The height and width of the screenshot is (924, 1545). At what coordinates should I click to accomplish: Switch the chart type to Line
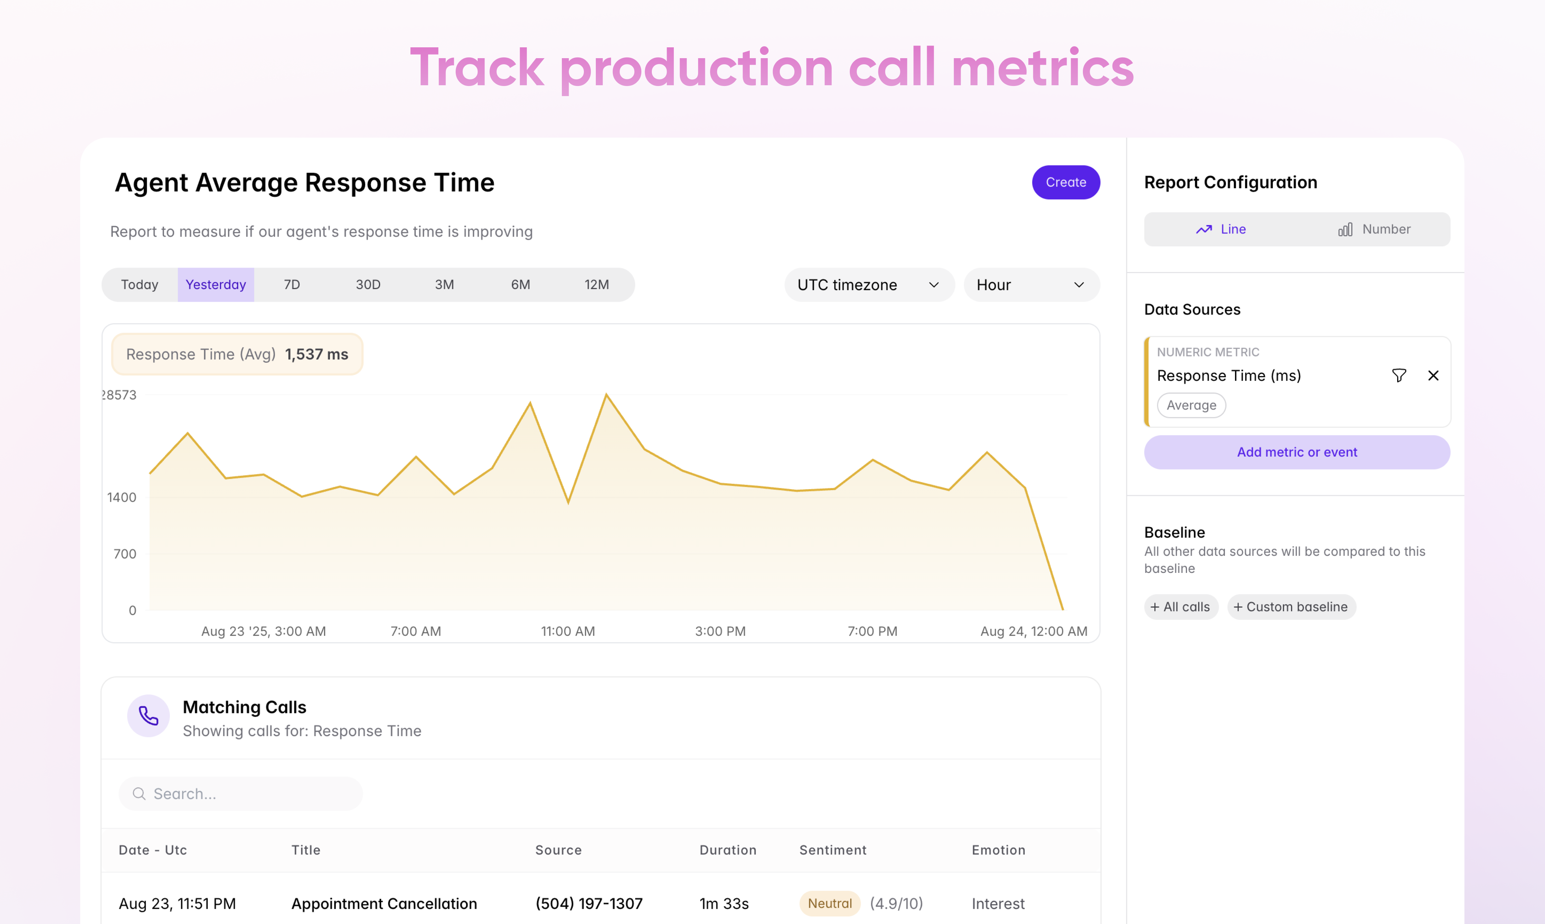pos(1221,230)
